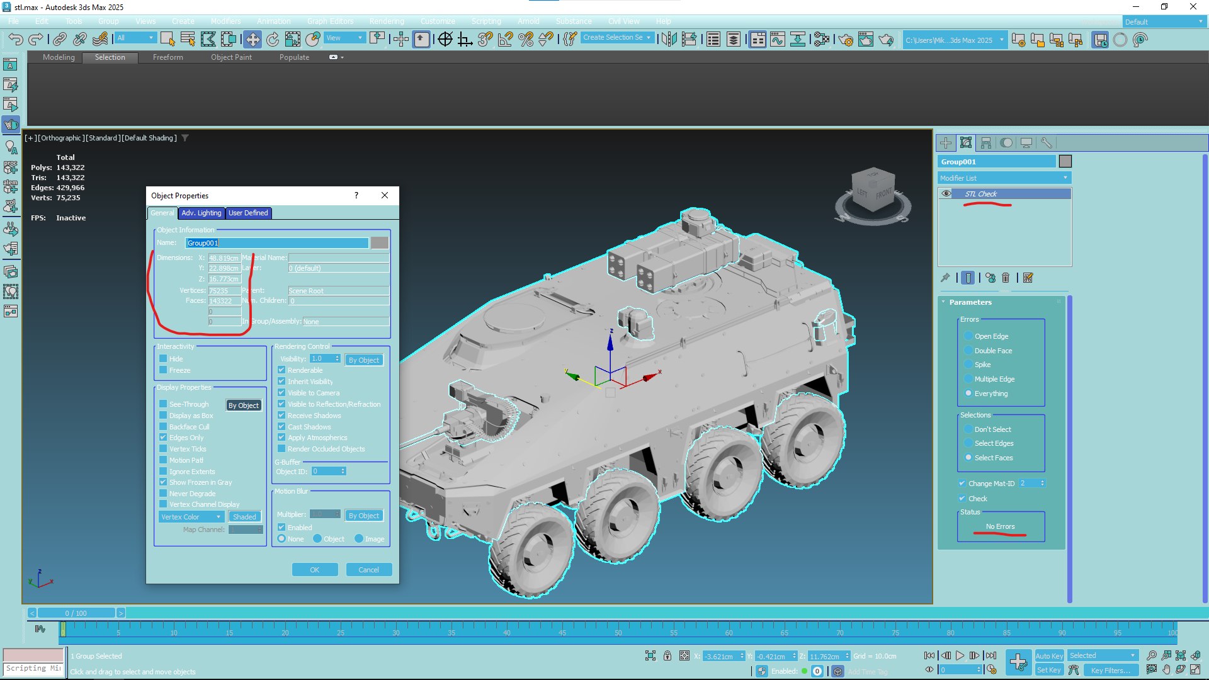This screenshot has height=680, width=1209.
Task: Switch to the Modeling ribbon tab
Action: (59, 57)
